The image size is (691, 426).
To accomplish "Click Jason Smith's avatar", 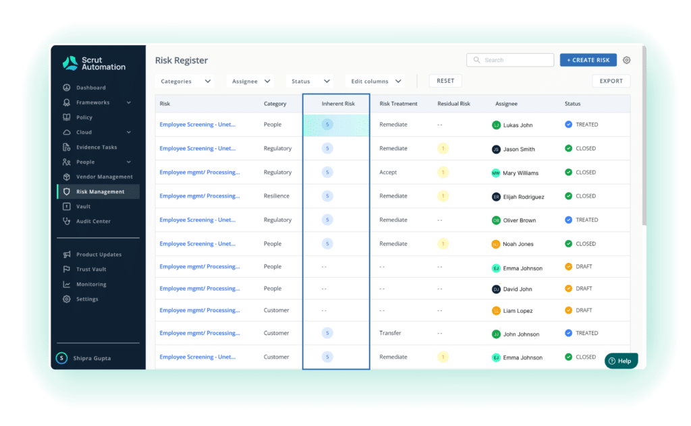I will pos(496,149).
